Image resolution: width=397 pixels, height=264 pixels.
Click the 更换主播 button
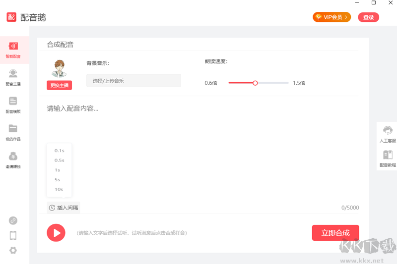(60, 85)
